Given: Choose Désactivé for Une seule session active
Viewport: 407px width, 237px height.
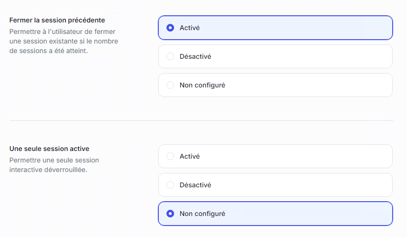Looking at the screenshot, I should click(170, 185).
